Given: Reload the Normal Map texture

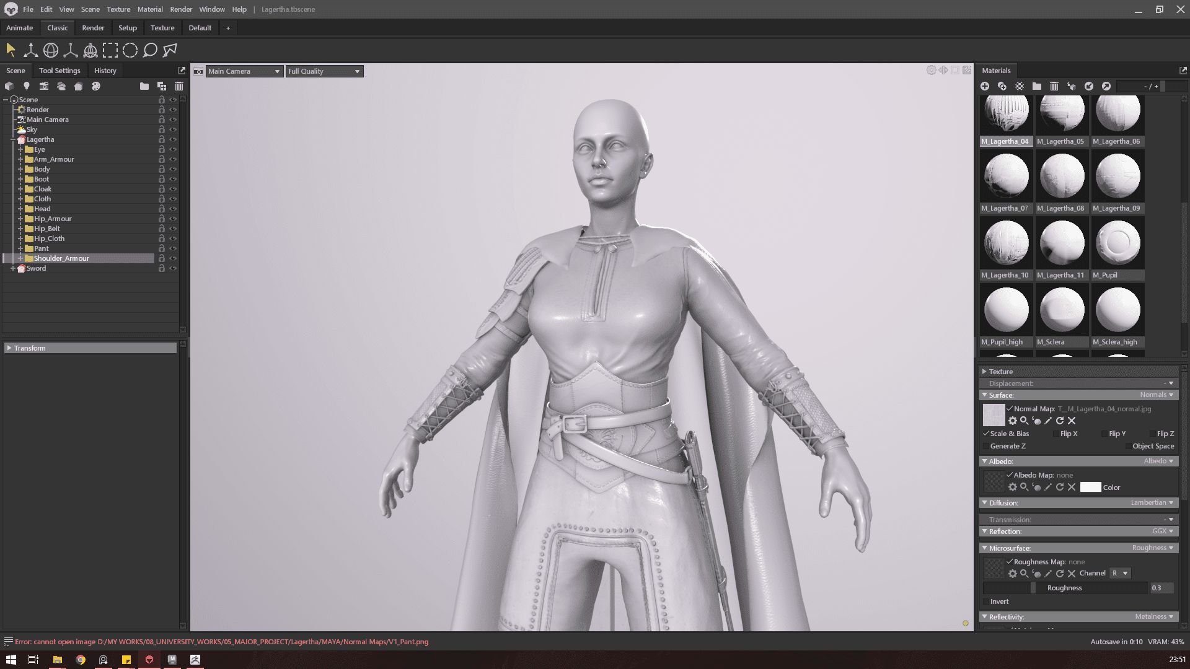Looking at the screenshot, I should point(1060,421).
